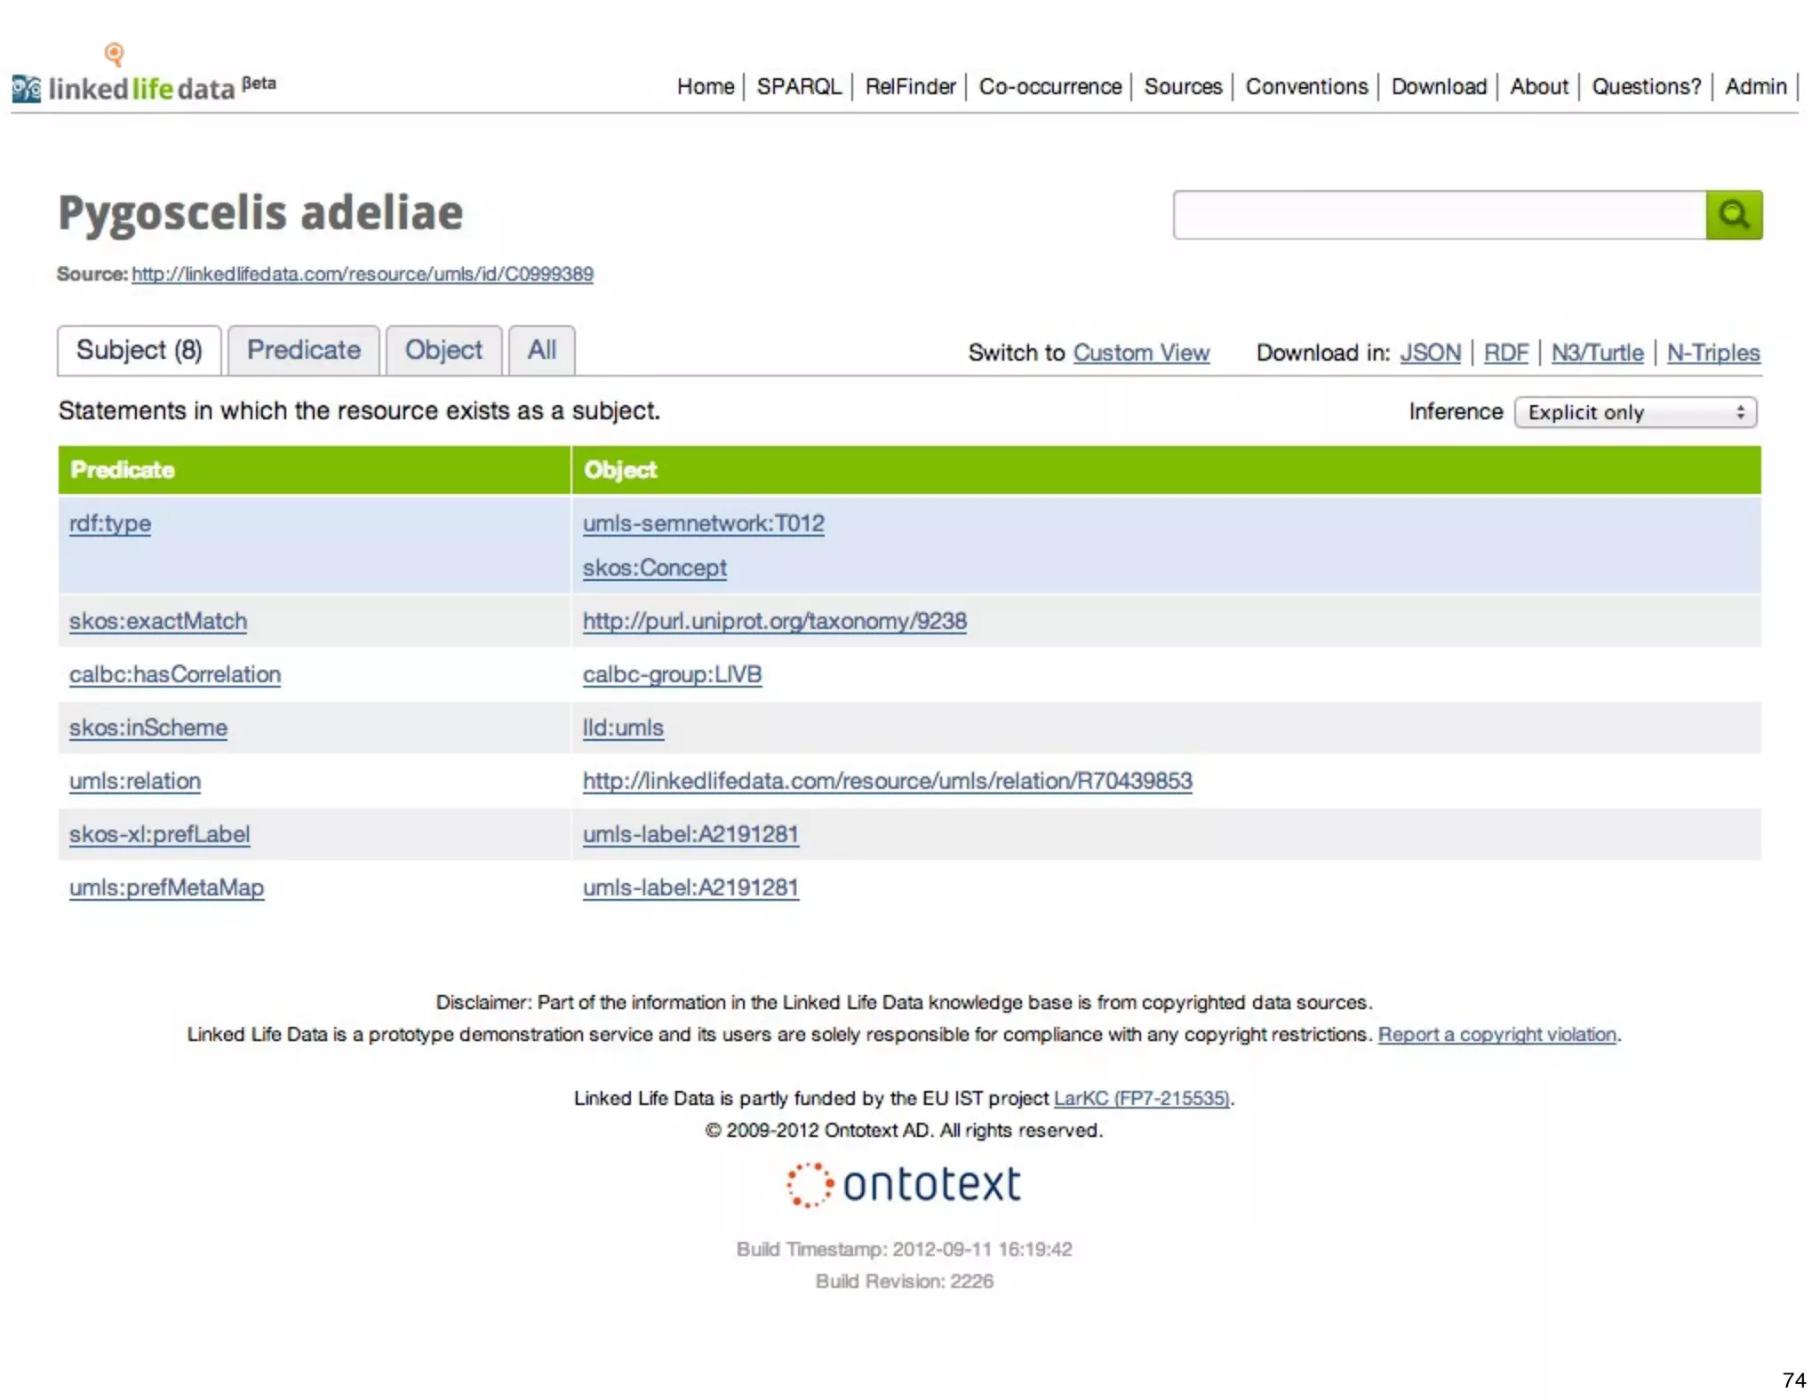This screenshot has height=1400, width=1820.
Task: Focus the search text field
Action: (x=1439, y=215)
